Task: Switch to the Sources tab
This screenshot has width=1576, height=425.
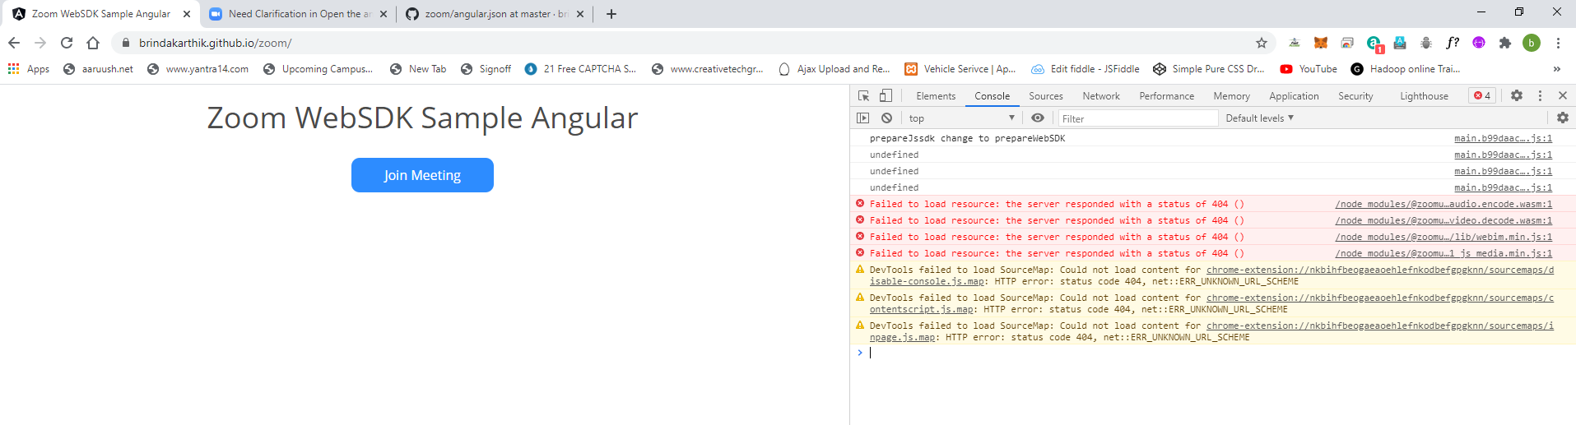Action: tap(1045, 96)
